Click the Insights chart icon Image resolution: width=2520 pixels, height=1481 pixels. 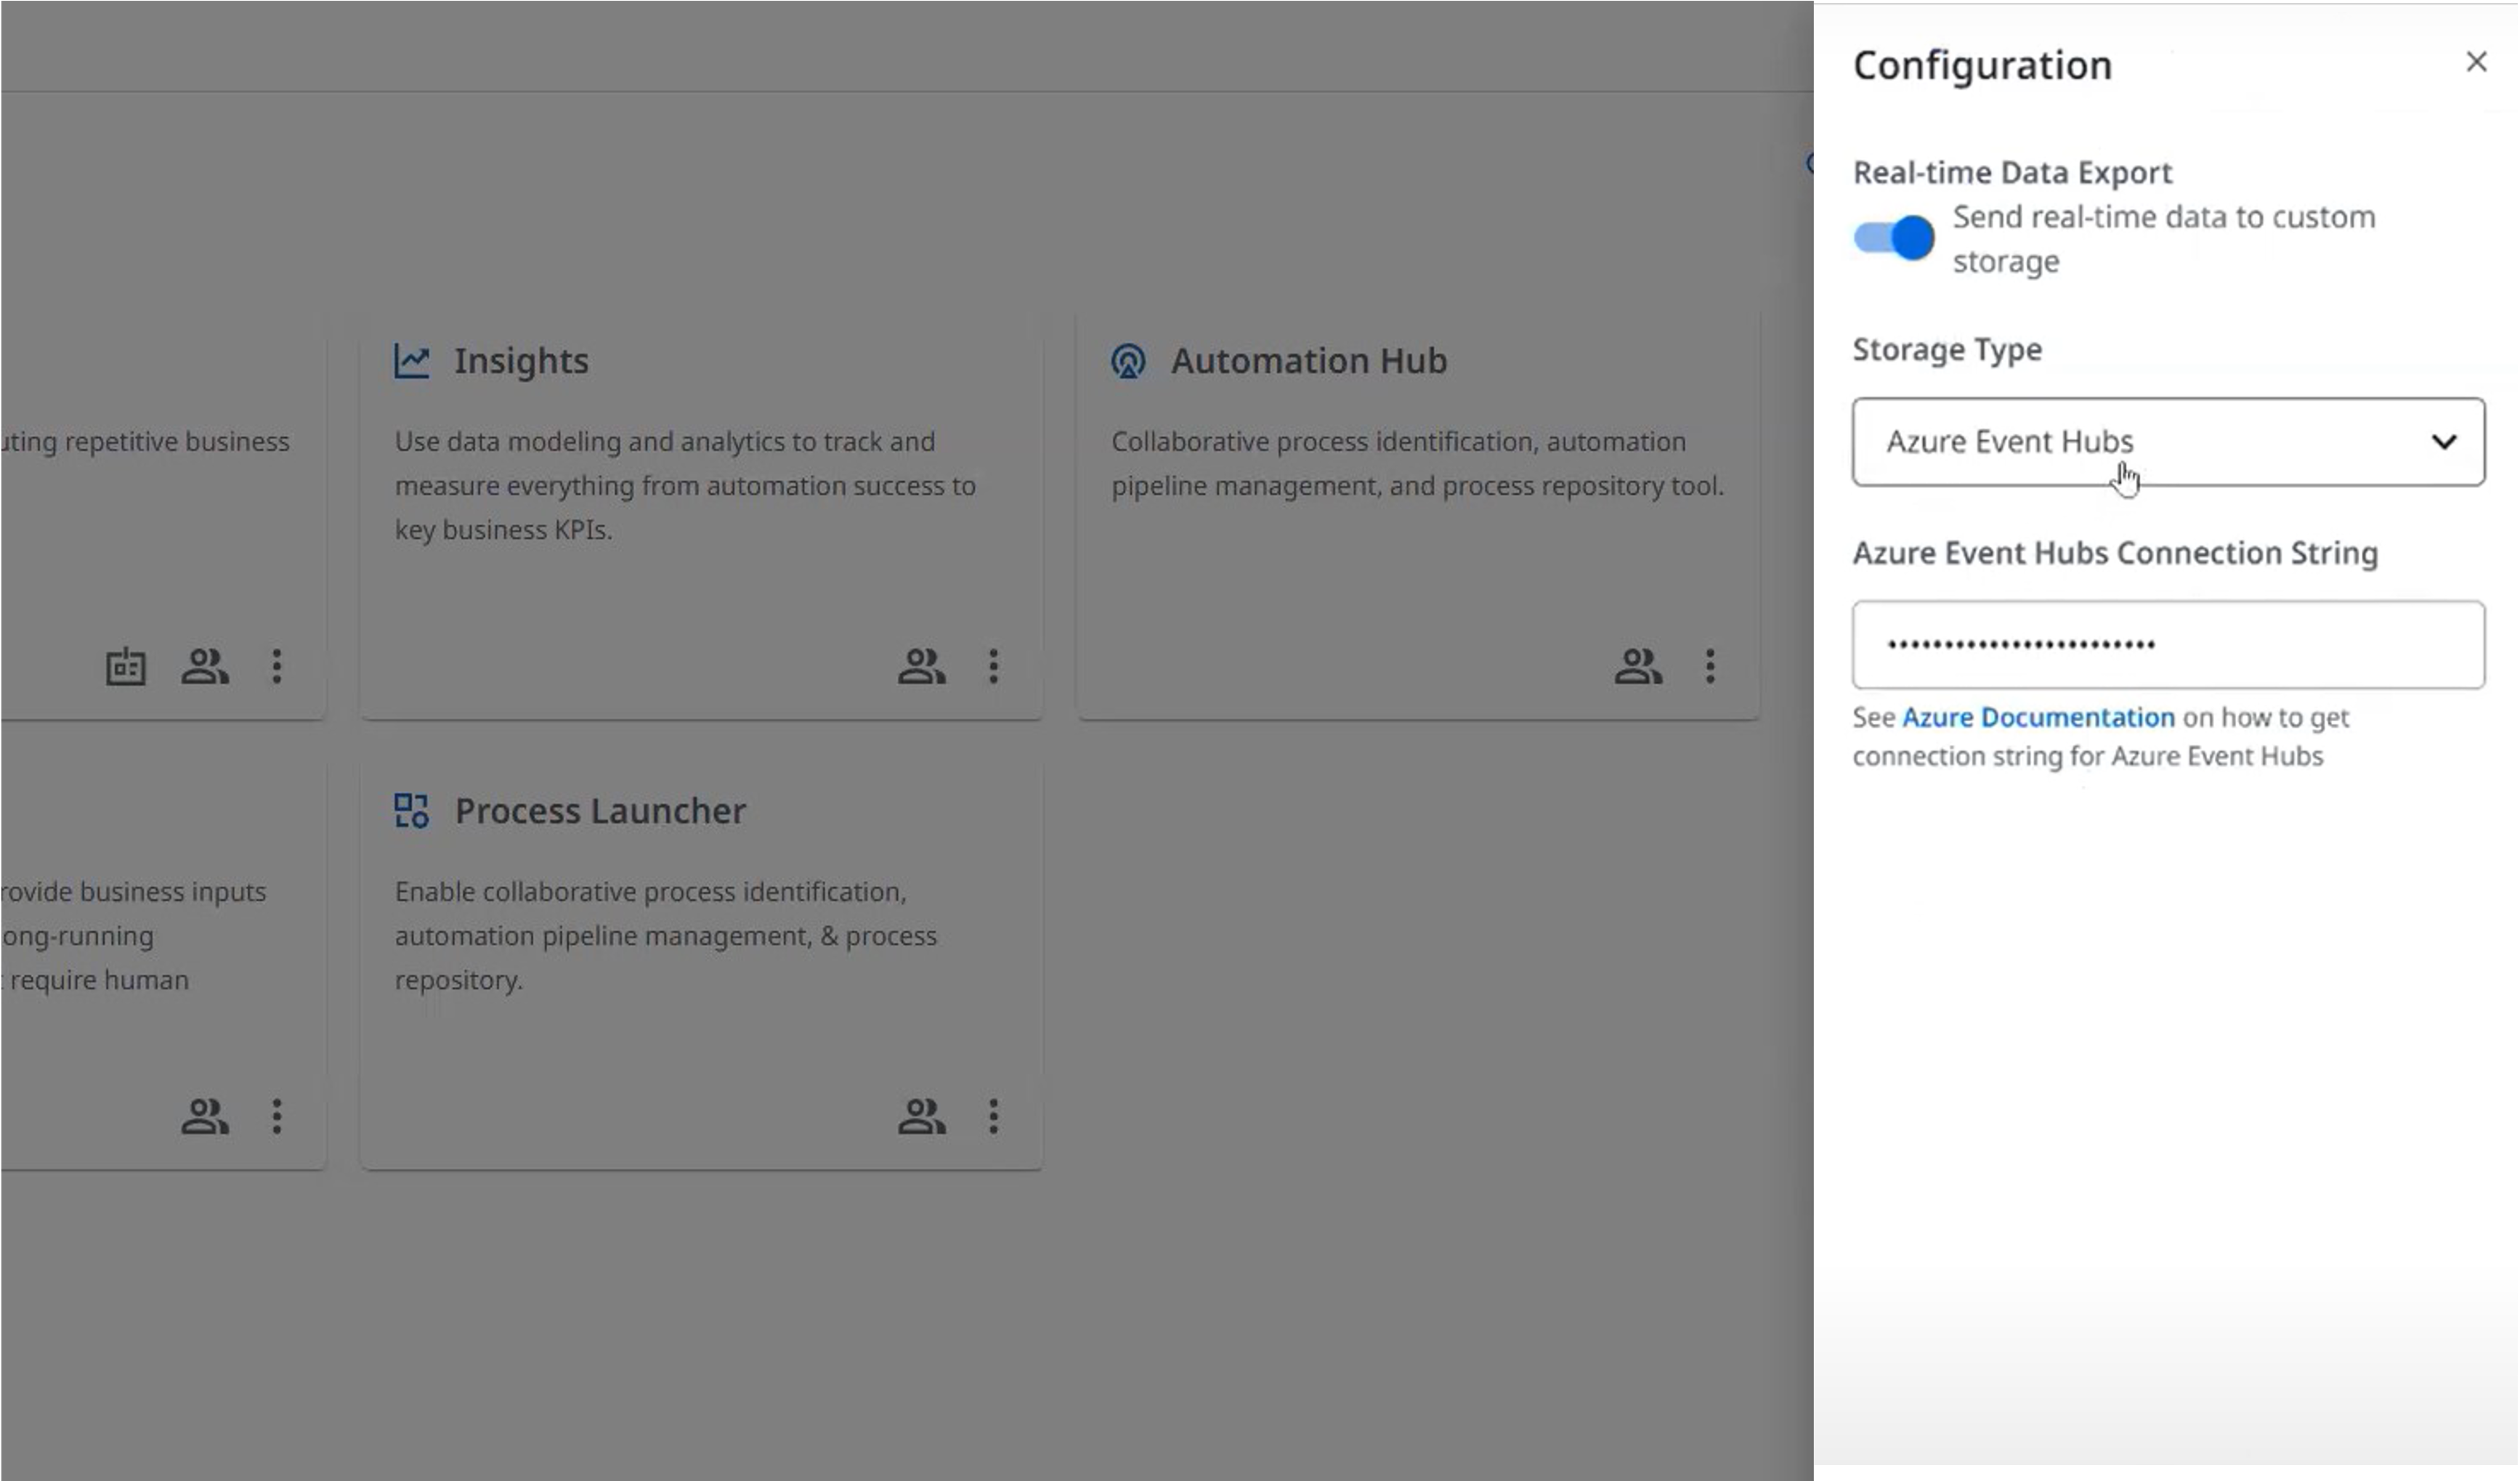(411, 361)
